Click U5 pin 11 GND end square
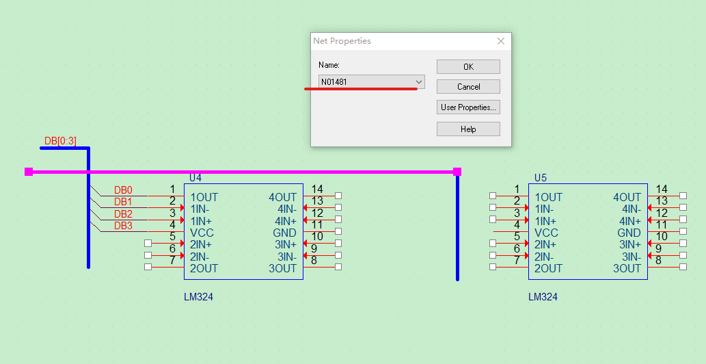 pyautogui.click(x=683, y=231)
